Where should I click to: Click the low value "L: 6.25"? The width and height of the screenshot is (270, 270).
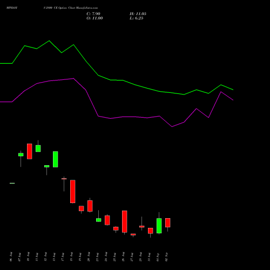[x=137, y=18]
